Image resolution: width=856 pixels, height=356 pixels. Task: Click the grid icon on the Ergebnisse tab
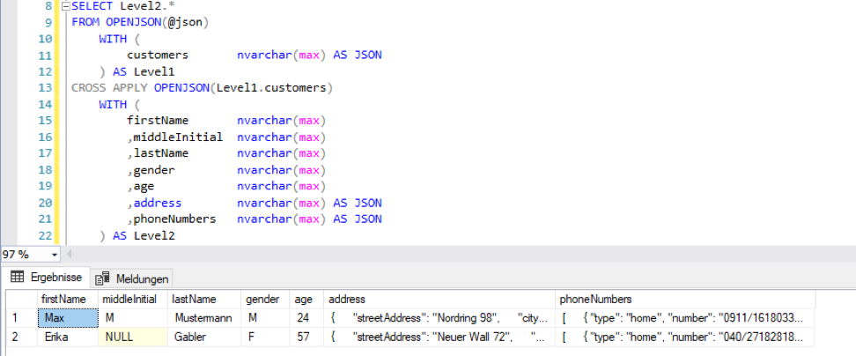click(16, 278)
